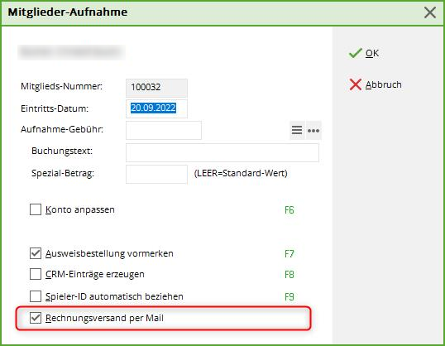Uncheck Ausweisbestellung vormerken
This screenshot has height=346, width=445.
click(x=36, y=253)
